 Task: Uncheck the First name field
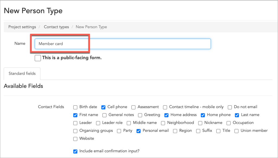coord(75,115)
